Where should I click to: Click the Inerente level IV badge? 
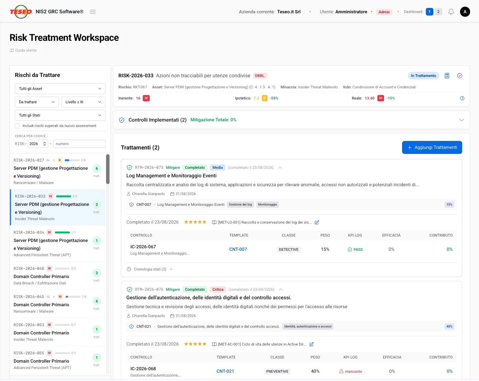click(x=146, y=98)
